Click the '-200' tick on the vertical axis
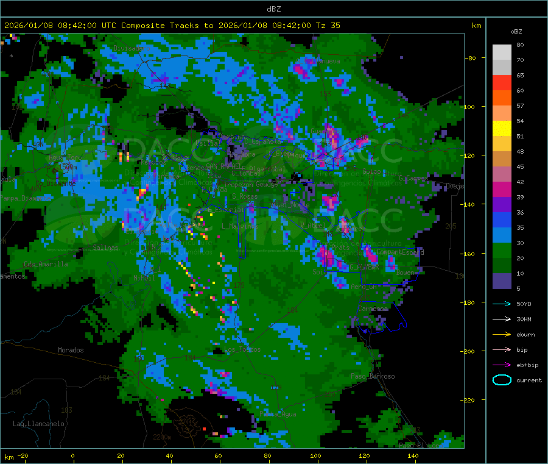This screenshot has height=464, width=548. pos(468,351)
